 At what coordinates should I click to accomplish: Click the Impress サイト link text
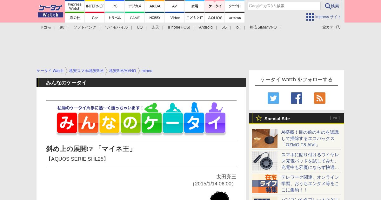[328, 17]
